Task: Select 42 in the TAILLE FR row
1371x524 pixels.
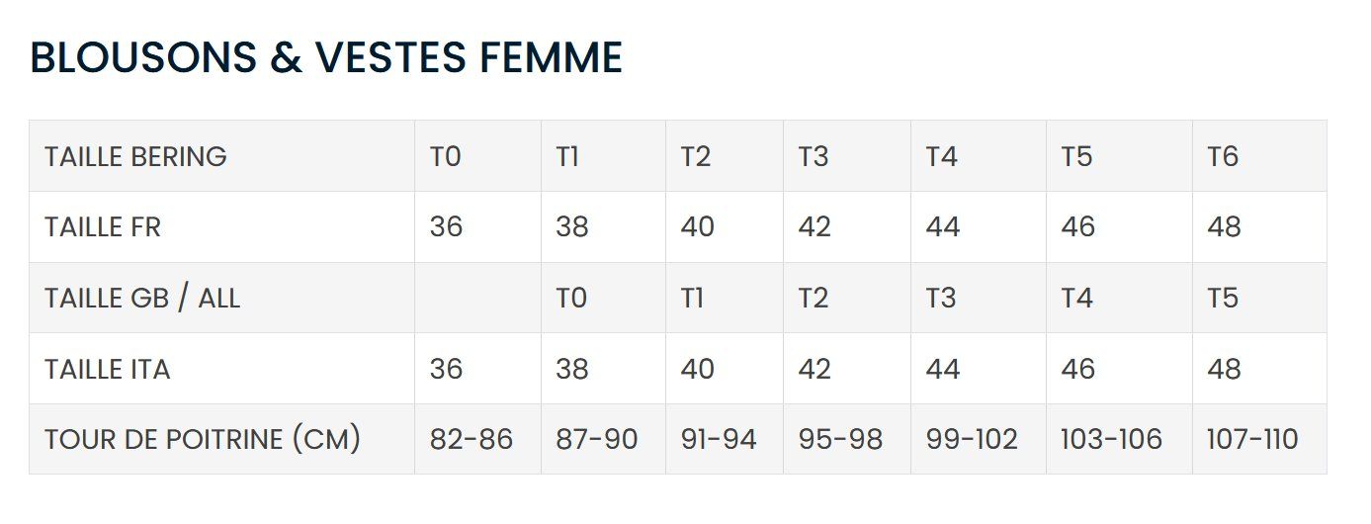Action: point(814,227)
